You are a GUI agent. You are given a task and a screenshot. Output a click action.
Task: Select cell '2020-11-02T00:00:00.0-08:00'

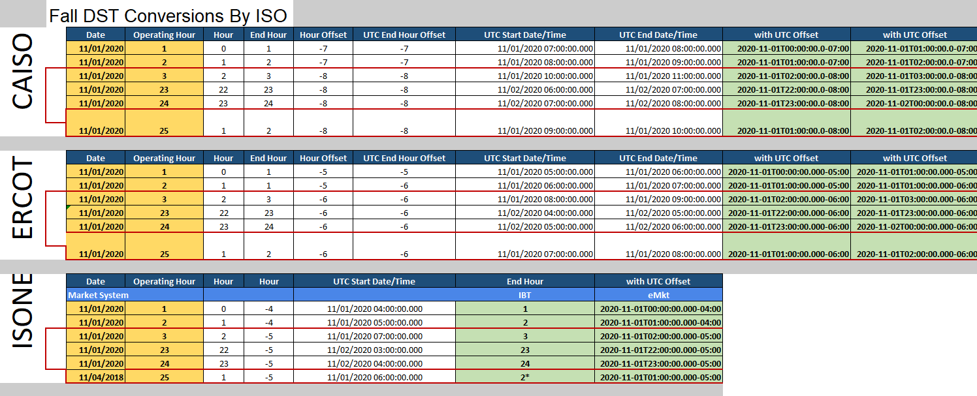click(x=914, y=103)
